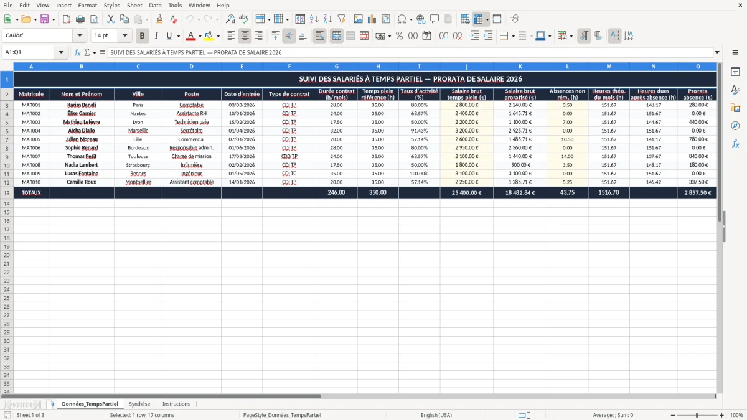The image size is (747, 420).
Task: Select column J header
Action: click(466, 67)
